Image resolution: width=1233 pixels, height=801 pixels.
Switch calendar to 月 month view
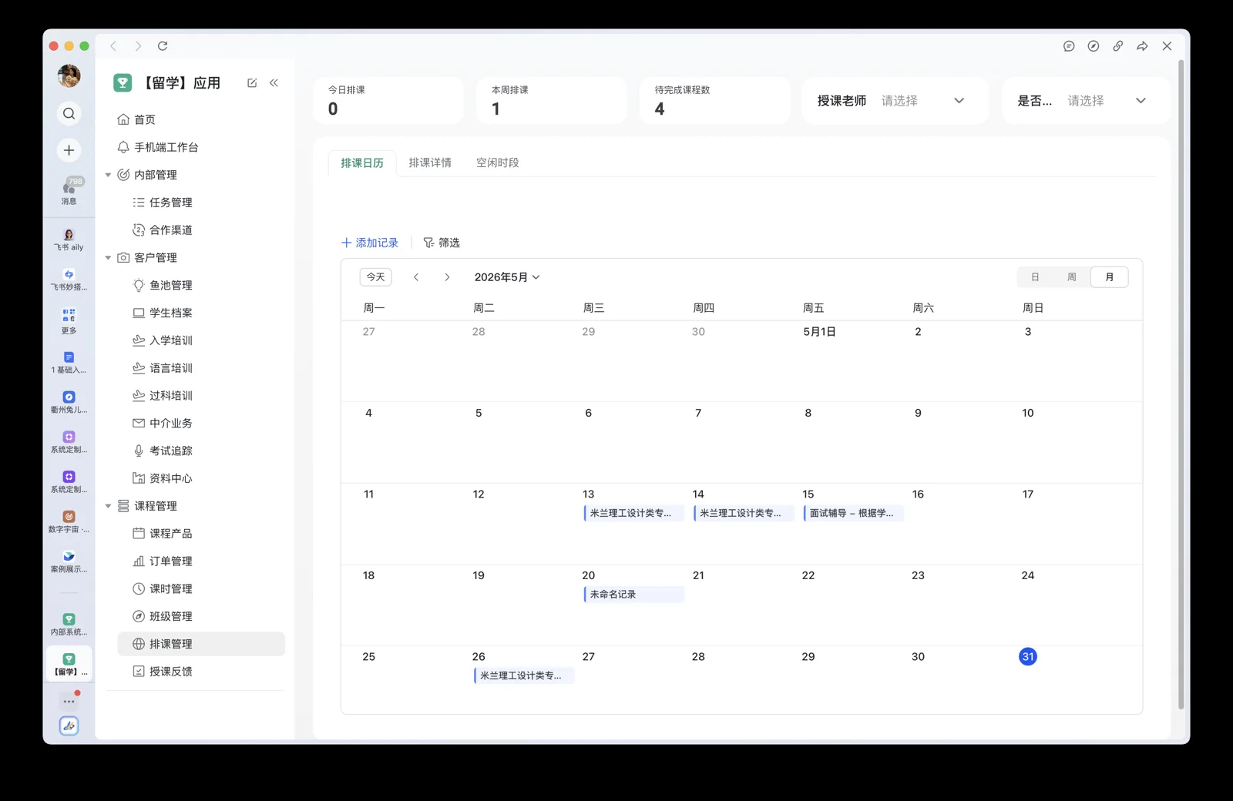point(1110,277)
